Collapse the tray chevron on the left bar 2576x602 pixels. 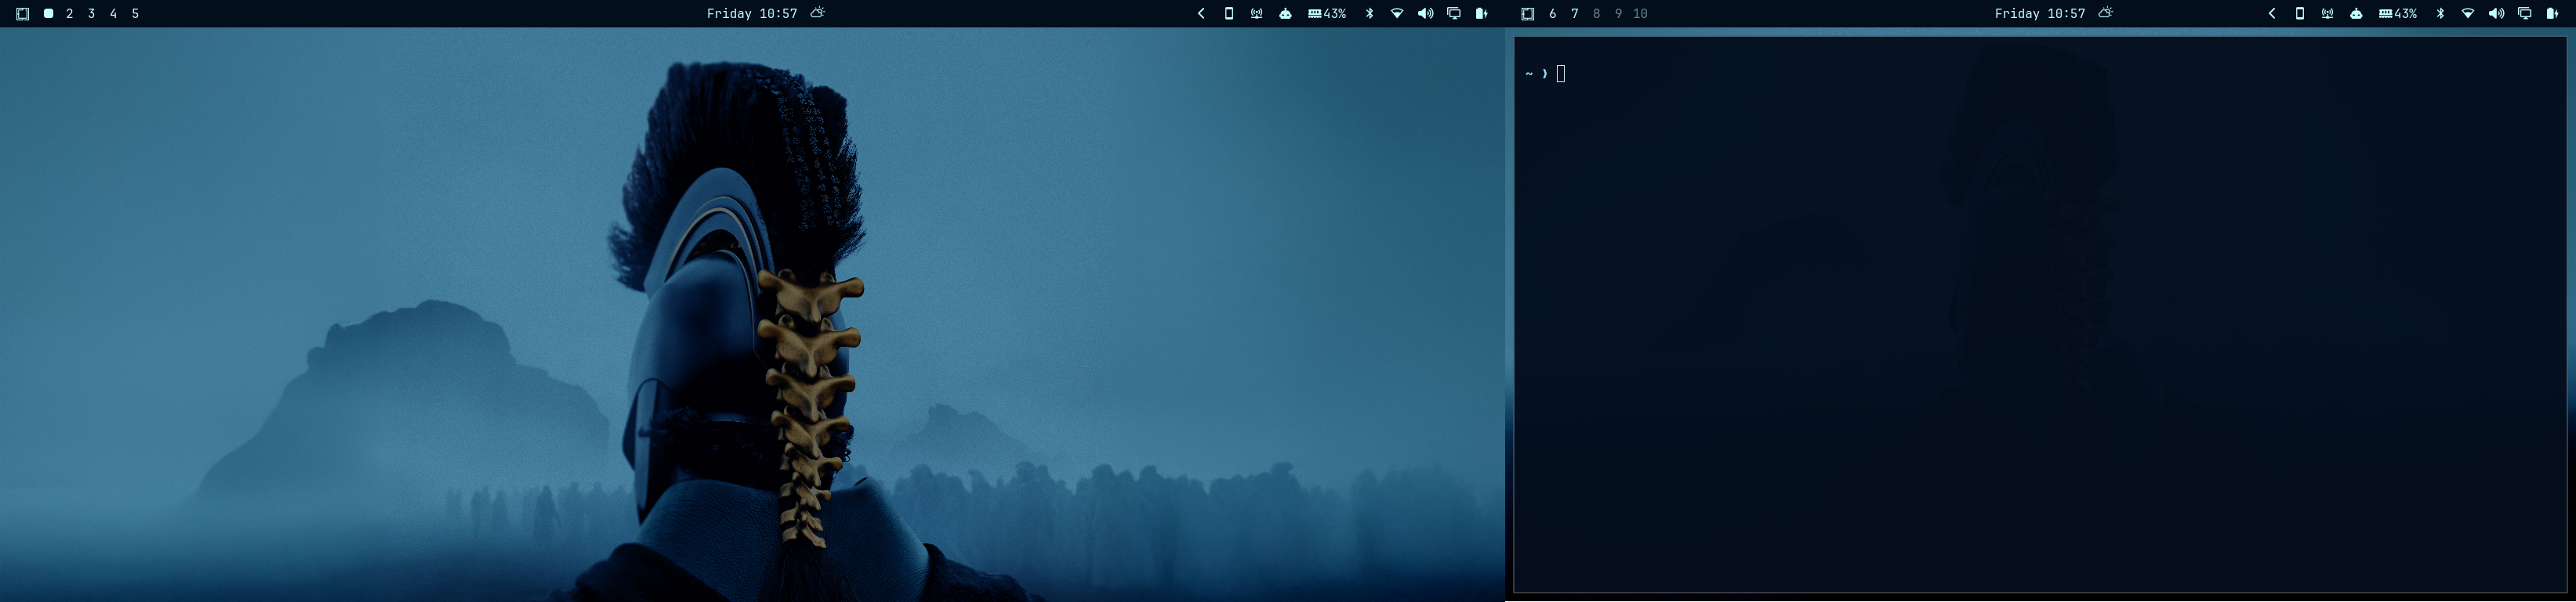1201,14
